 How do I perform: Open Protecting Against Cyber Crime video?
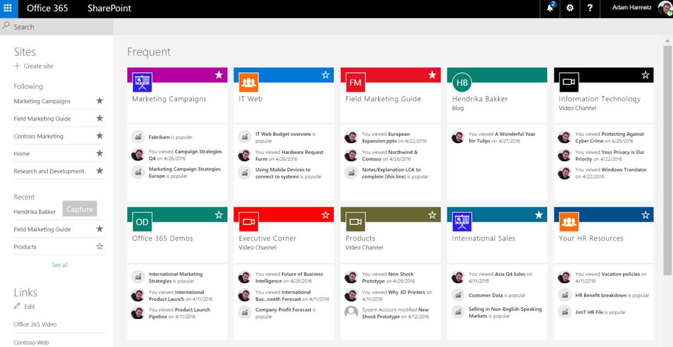tap(609, 137)
